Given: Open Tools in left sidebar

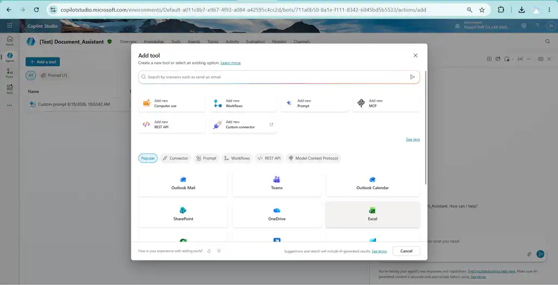Looking at the screenshot, I should (x=10, y=89).
